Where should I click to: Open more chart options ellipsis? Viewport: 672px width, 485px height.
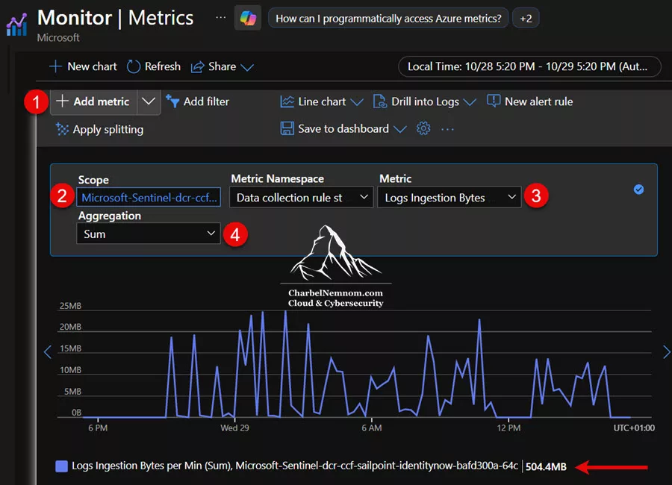pos(447,129)
